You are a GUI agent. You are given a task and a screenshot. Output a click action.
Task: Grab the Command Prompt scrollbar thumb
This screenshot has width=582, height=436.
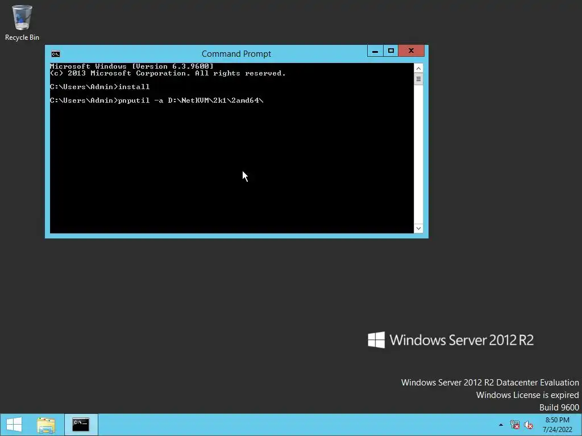click(418, 79)
